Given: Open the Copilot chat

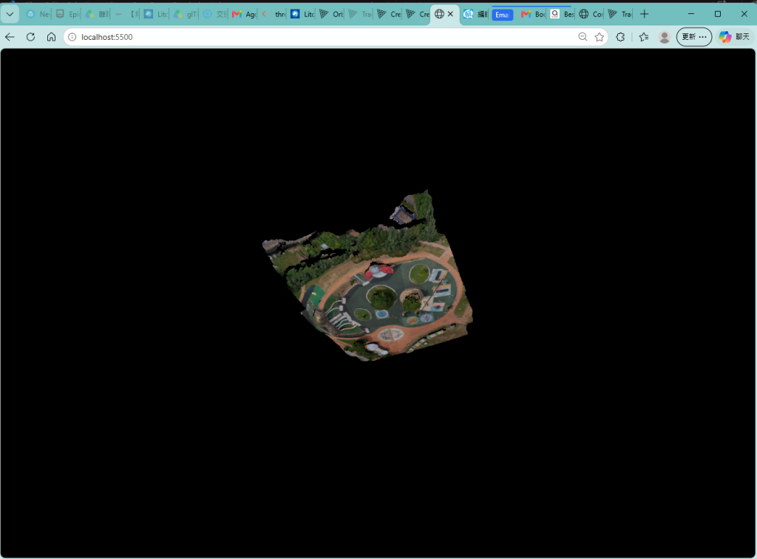Looking at the screenshot, I should [x=734, y=37].
